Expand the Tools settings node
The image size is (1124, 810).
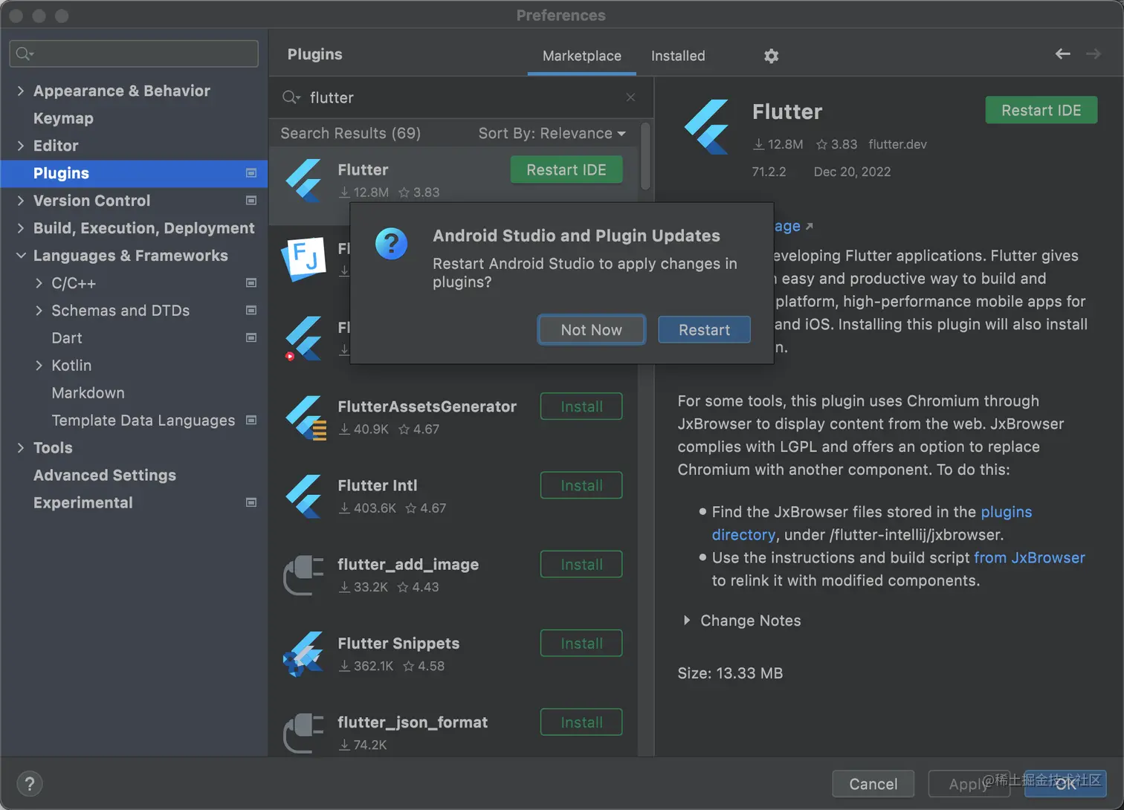tap(20, 448)
